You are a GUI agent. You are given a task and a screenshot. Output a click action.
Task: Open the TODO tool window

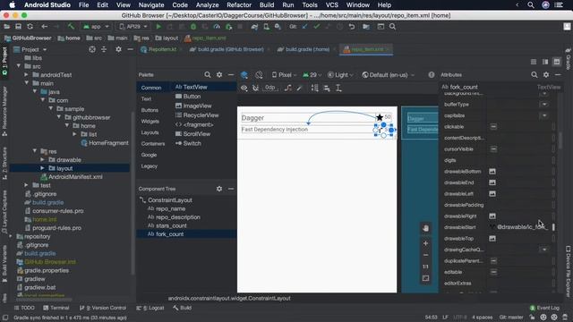(x=24, y=308)
